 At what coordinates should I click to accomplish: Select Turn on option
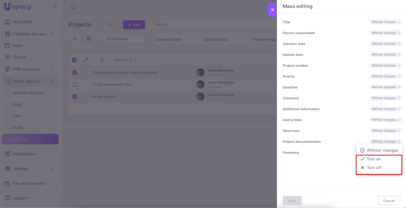[x=374, y=159]
